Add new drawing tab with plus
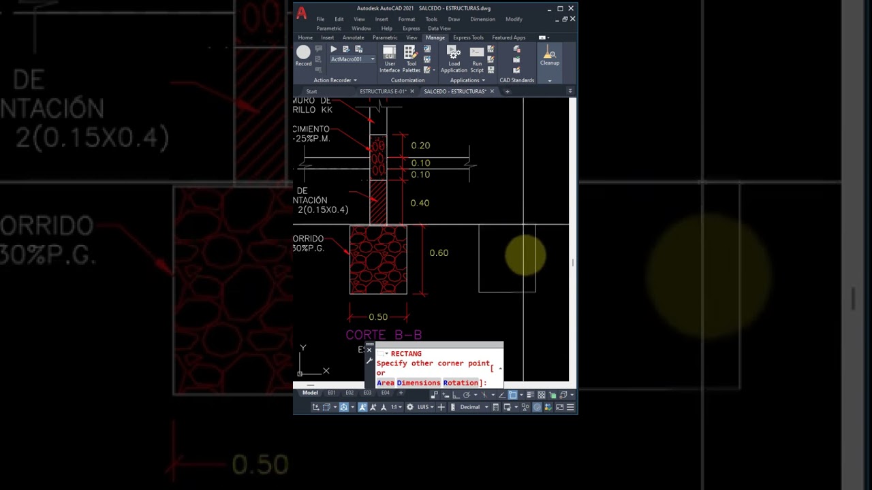This screenshot has height=490, width=872. [507, 91]
